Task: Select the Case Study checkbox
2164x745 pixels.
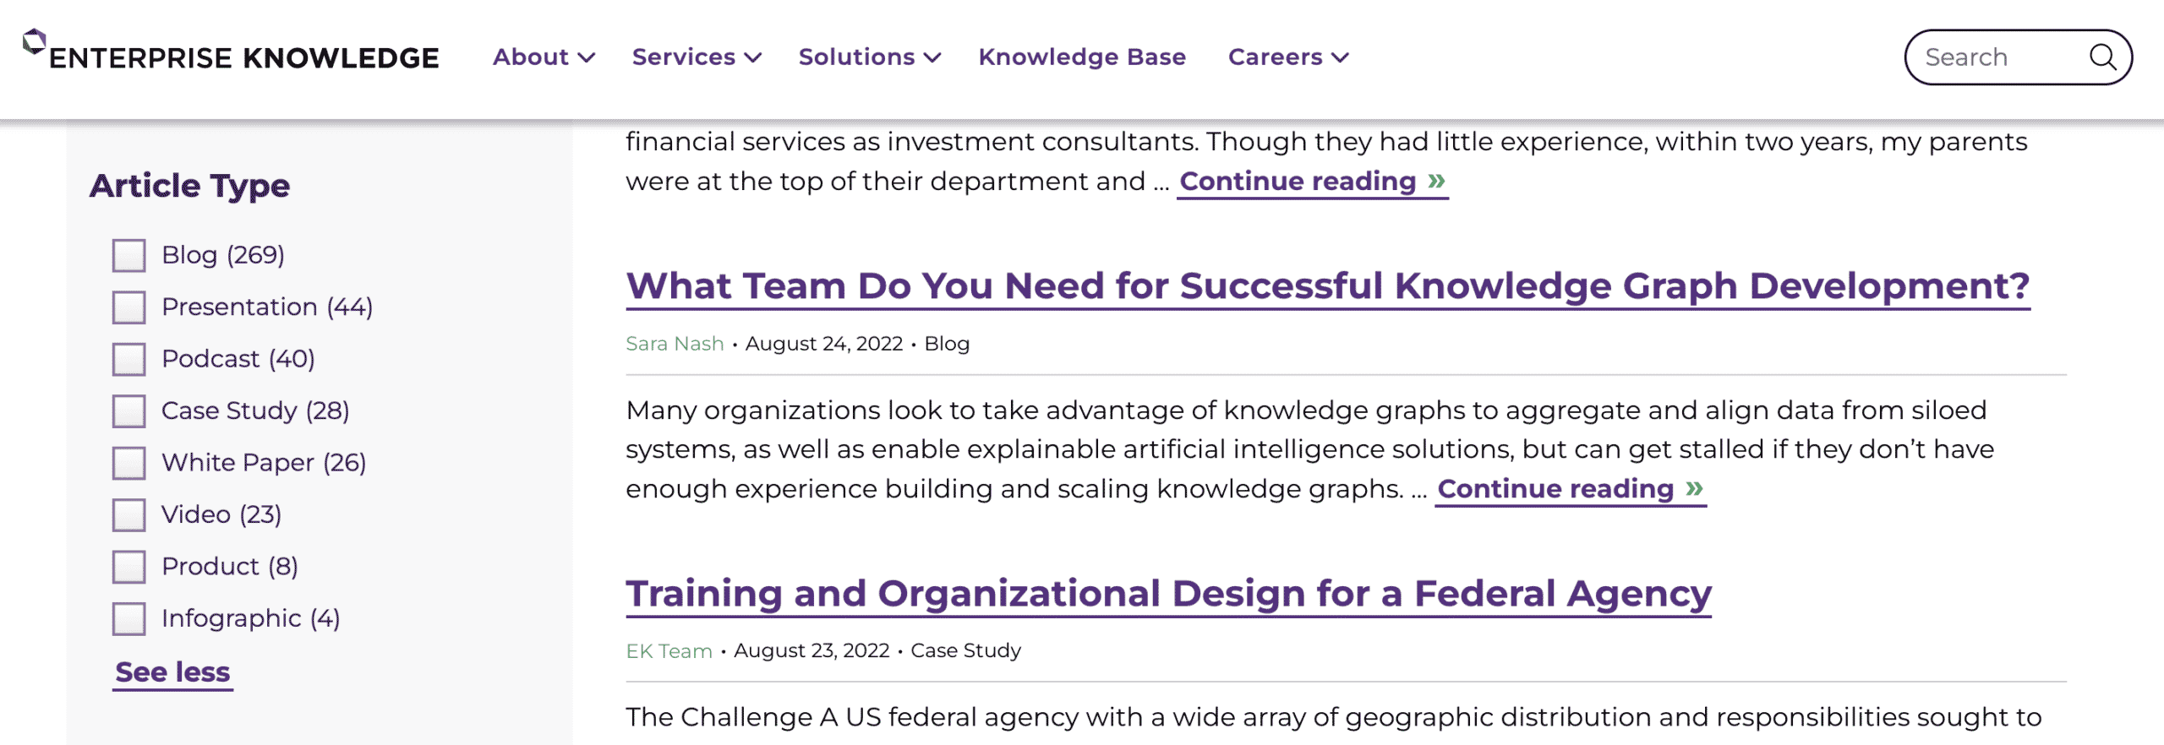Action: click(128, 411)
